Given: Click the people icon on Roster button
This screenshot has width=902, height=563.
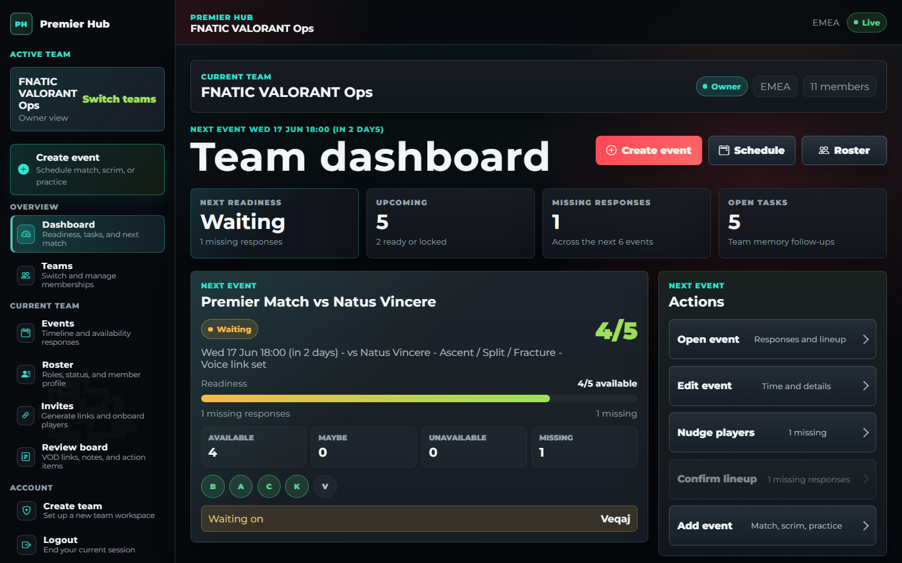Looking at the screenshot, I should 824,150.
